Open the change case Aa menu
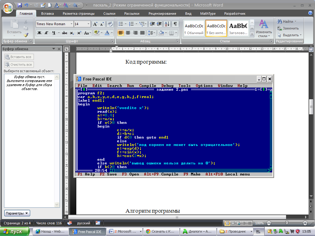The width and height of the screenshot is (315, 236). click(x=87, y=33)
